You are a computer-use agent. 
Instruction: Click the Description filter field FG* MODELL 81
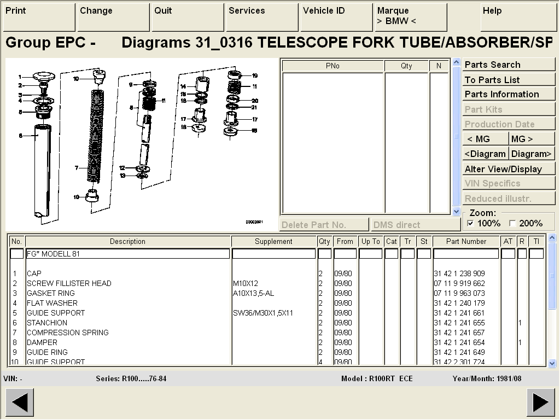tap(127, 254)
